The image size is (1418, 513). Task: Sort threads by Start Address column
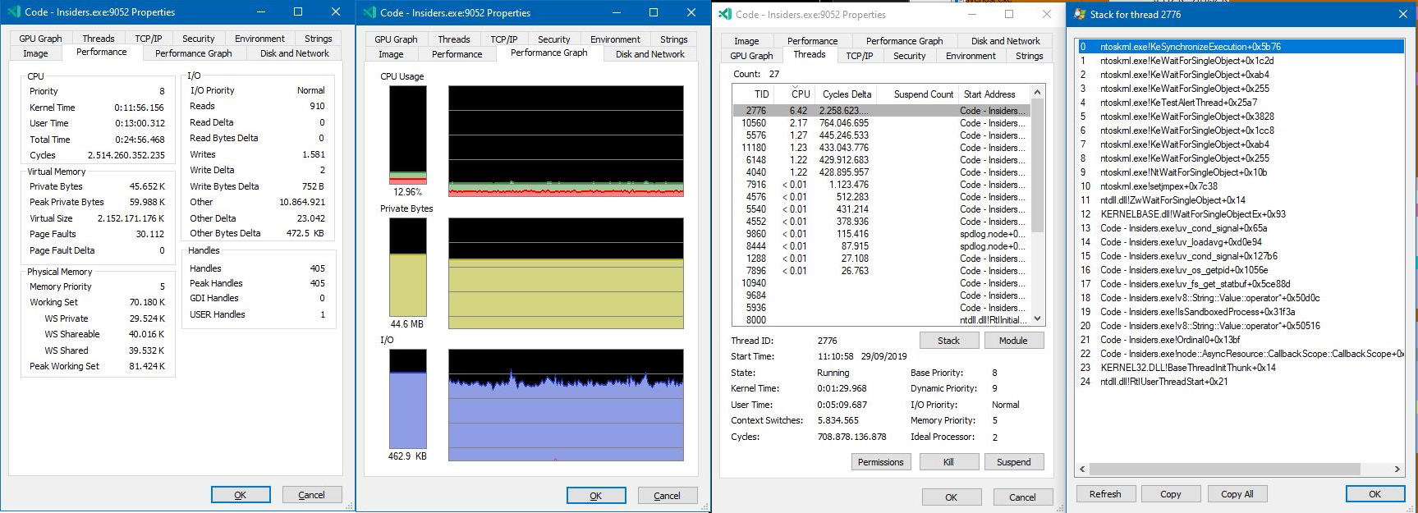point(994,94)
